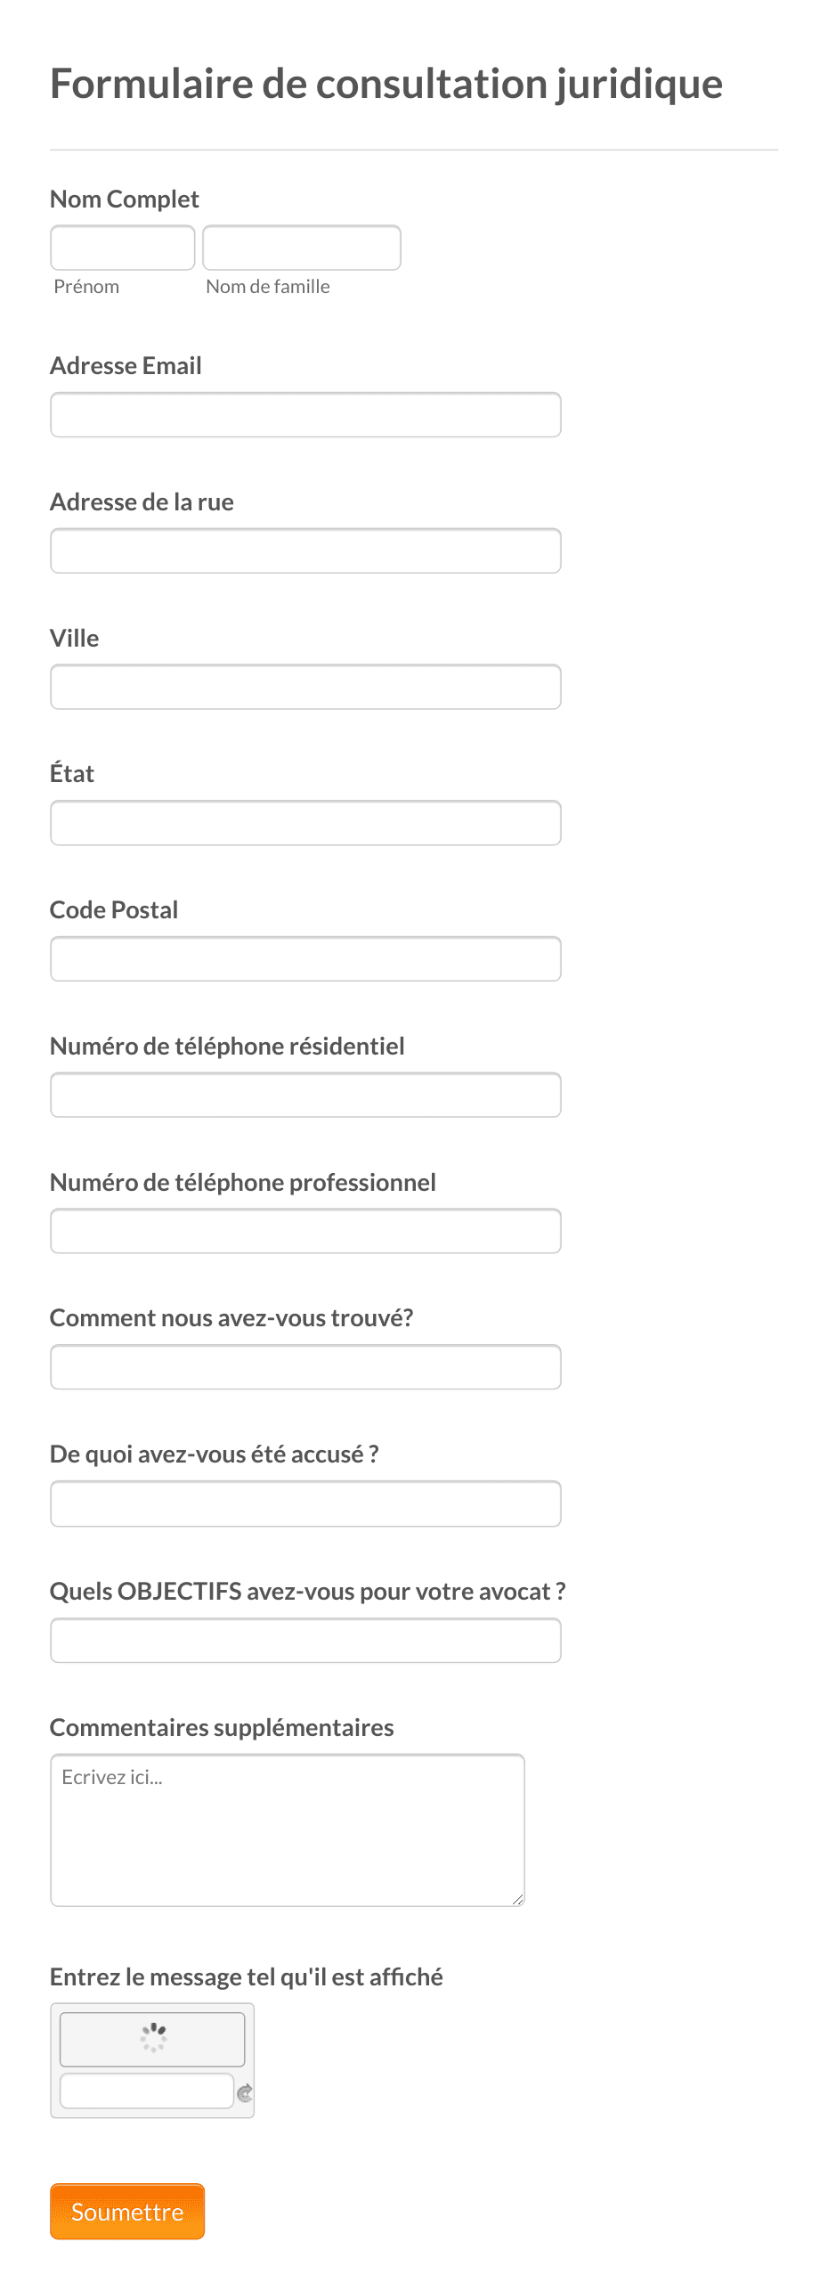Screen dimensions: 828x2290
Task: Select the 'Comment nous avez-vous trouvé' field
Action: coord(305,1367)
